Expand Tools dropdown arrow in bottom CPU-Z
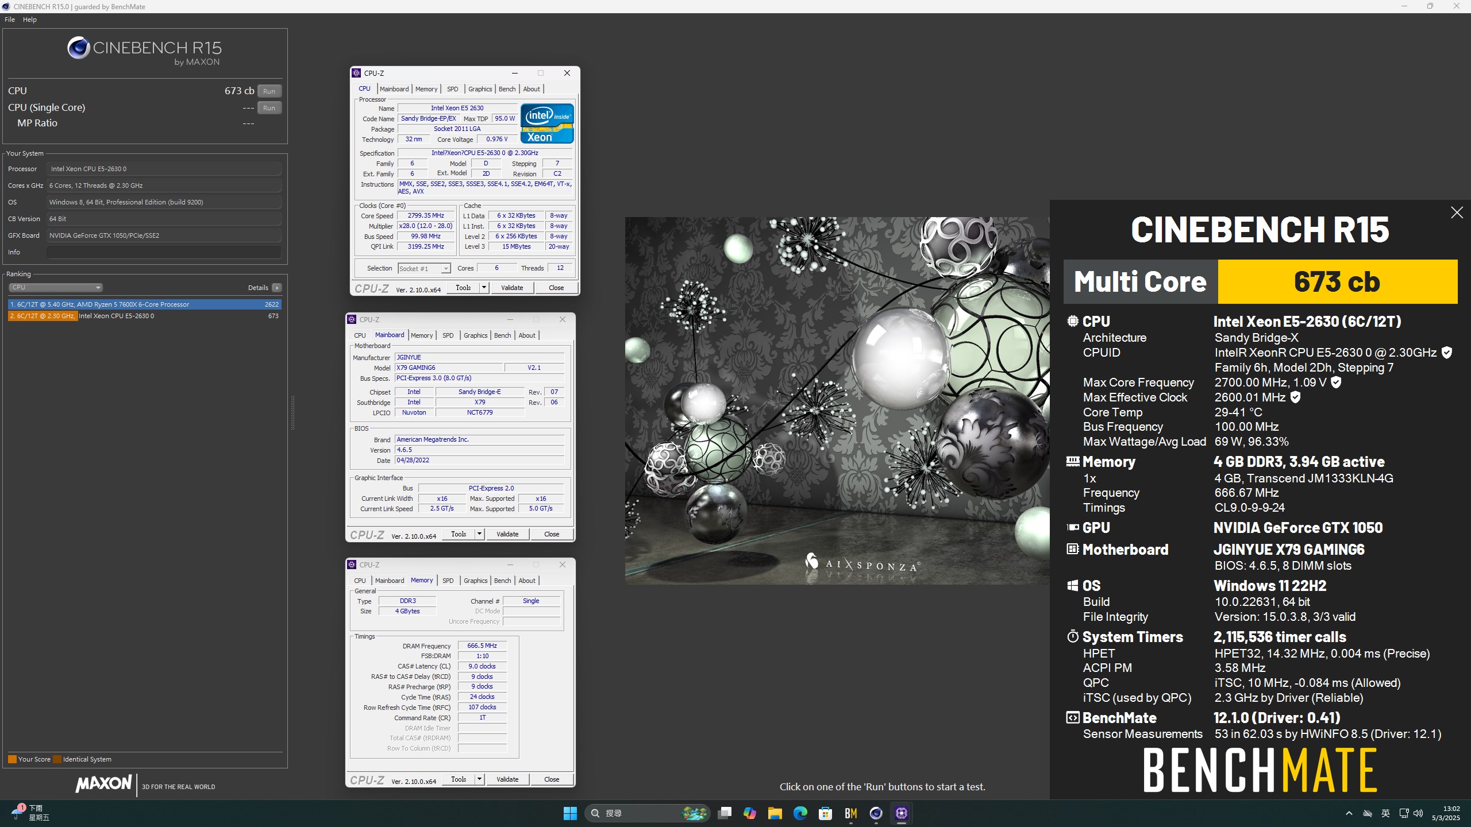This screenshot has height=827, width=1471. tap(479, 779)
